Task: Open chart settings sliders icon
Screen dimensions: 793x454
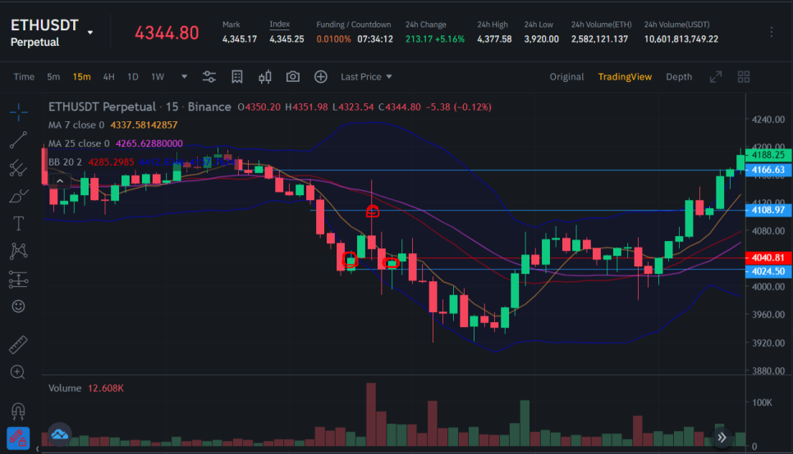Action: (209, 77)
